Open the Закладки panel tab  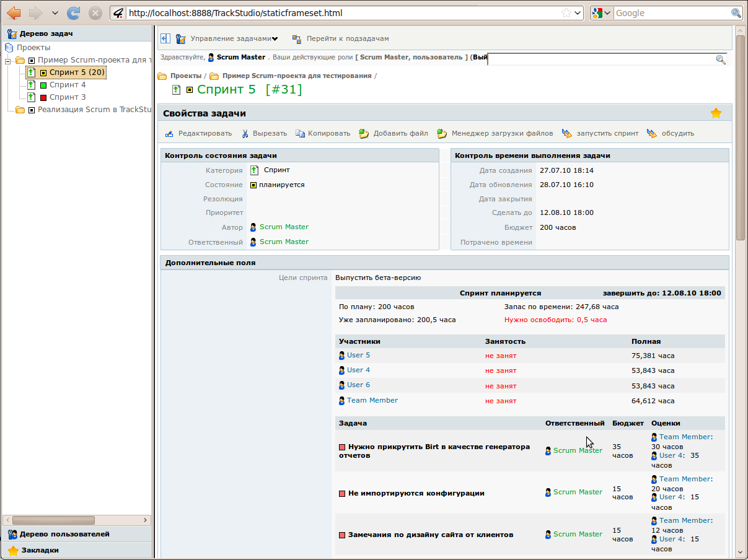point(40,550)
